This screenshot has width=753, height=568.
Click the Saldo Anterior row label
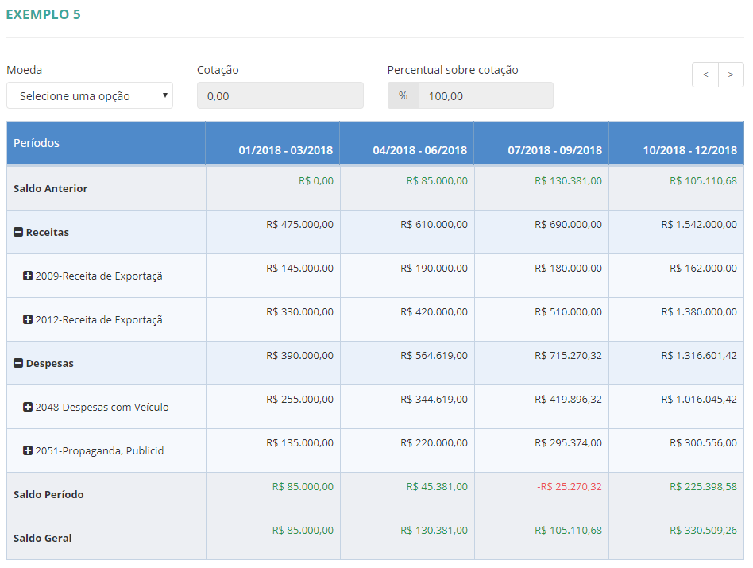click(x=51, y=189)
